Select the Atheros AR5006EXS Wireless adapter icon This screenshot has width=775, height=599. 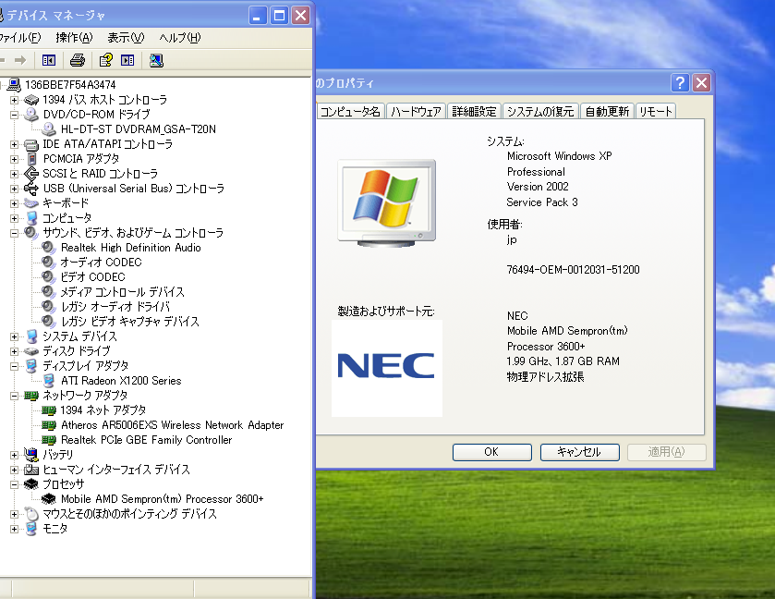click(x=49, y=425)
